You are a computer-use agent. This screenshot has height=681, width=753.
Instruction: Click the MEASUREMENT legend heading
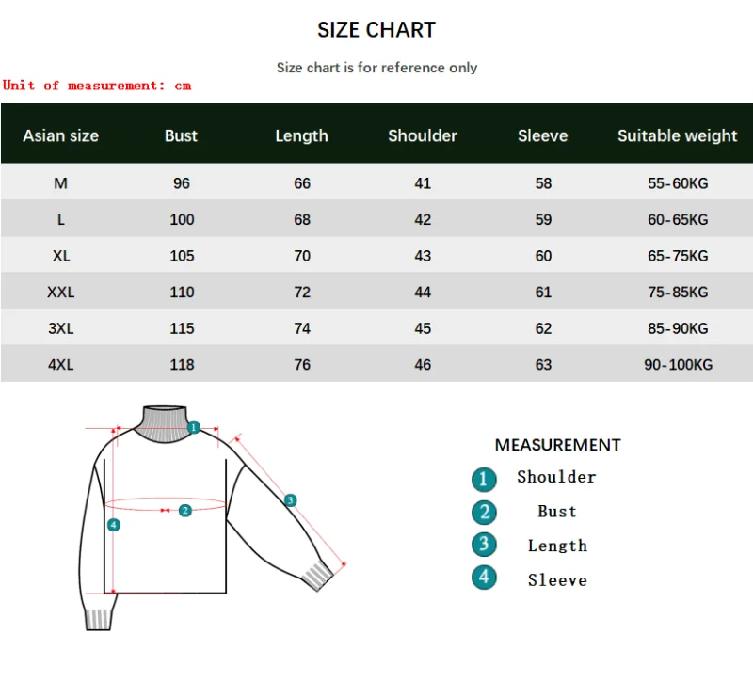click(x=558, y=445)
